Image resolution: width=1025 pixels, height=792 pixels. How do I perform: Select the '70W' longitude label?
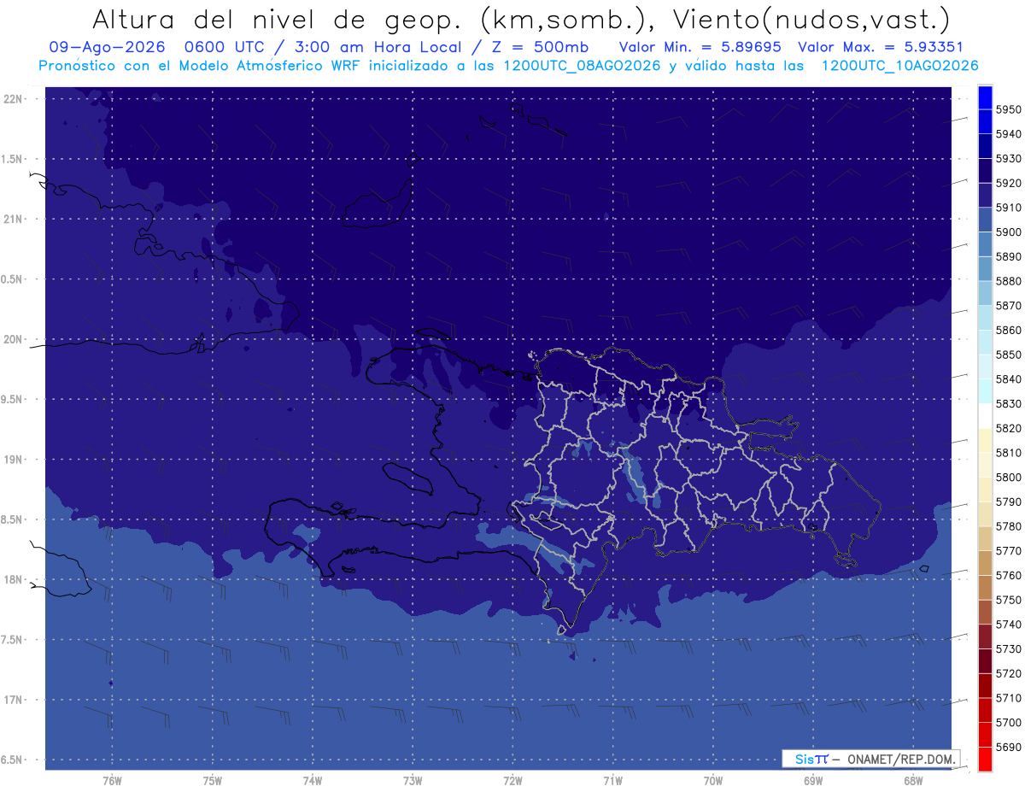point(713,780)
